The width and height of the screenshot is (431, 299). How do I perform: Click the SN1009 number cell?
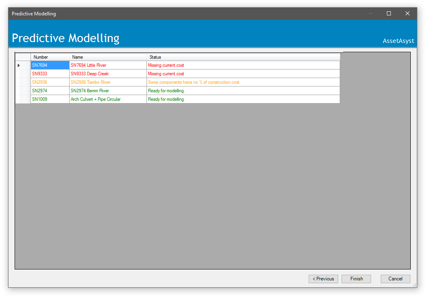pyautogui.click(x=50, y=99)
